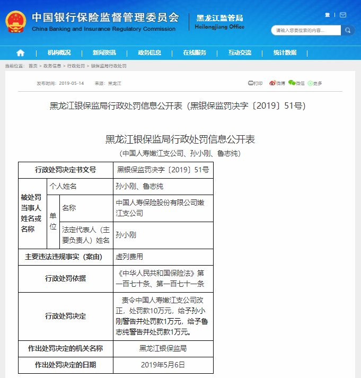Open 在线服务 menu
Viewport: 361px width, 378px height.
point(195,52)
